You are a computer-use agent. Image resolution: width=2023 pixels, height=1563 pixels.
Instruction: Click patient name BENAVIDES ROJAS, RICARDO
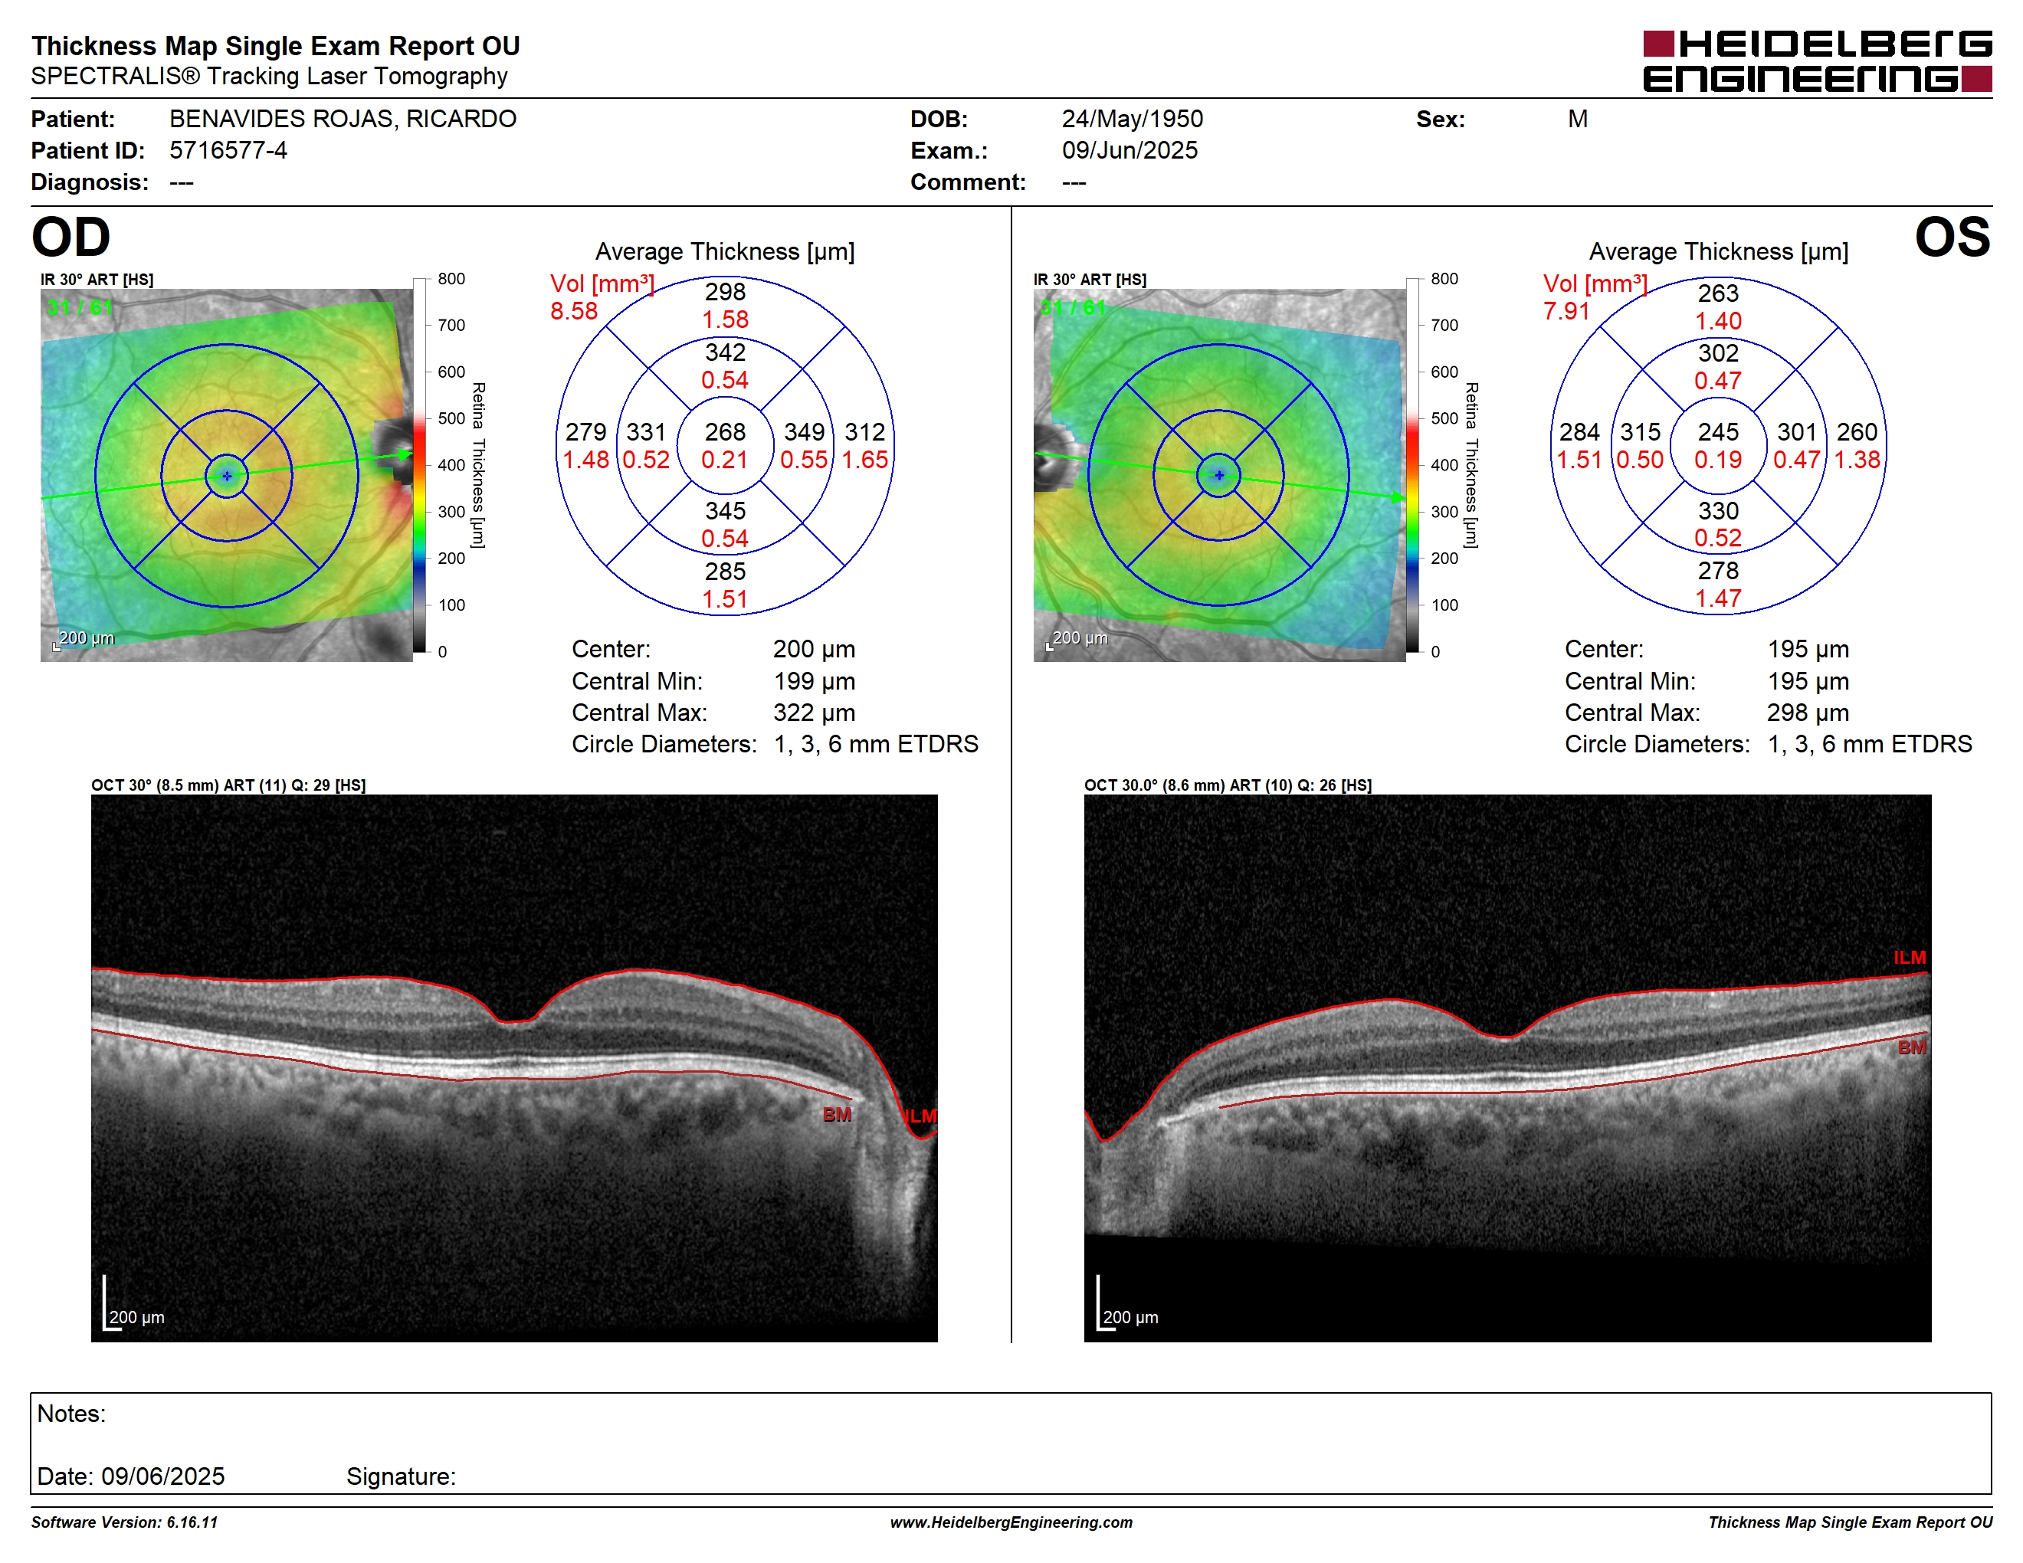[343, 119]
